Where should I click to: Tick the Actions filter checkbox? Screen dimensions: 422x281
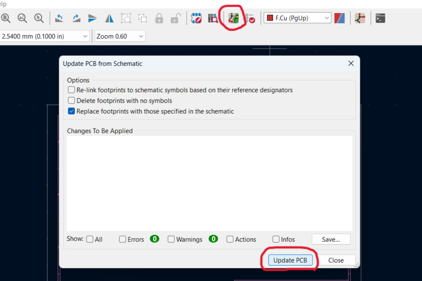coord(230,239)
